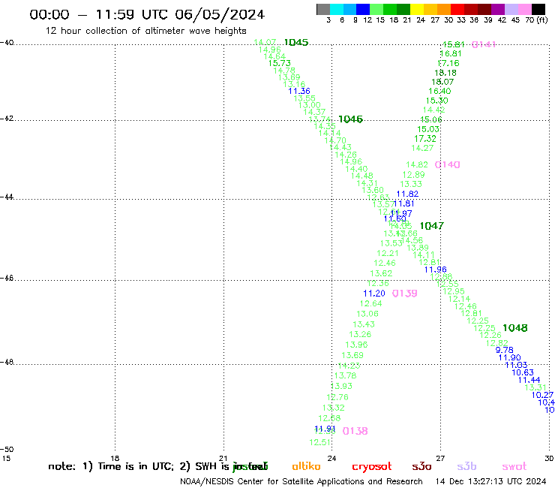Click the latitude axis label -48
The height and width of the screenshot is (488, 555).
[x=7, y=362]
